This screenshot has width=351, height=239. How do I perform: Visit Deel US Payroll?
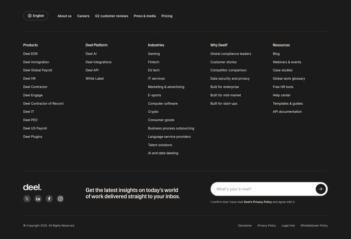tap(35, 128)
